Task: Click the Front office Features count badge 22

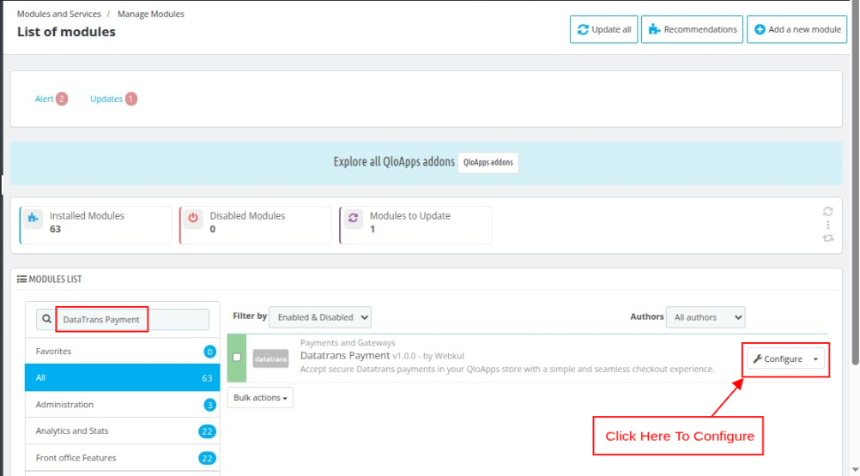Action: click(207, 458)
